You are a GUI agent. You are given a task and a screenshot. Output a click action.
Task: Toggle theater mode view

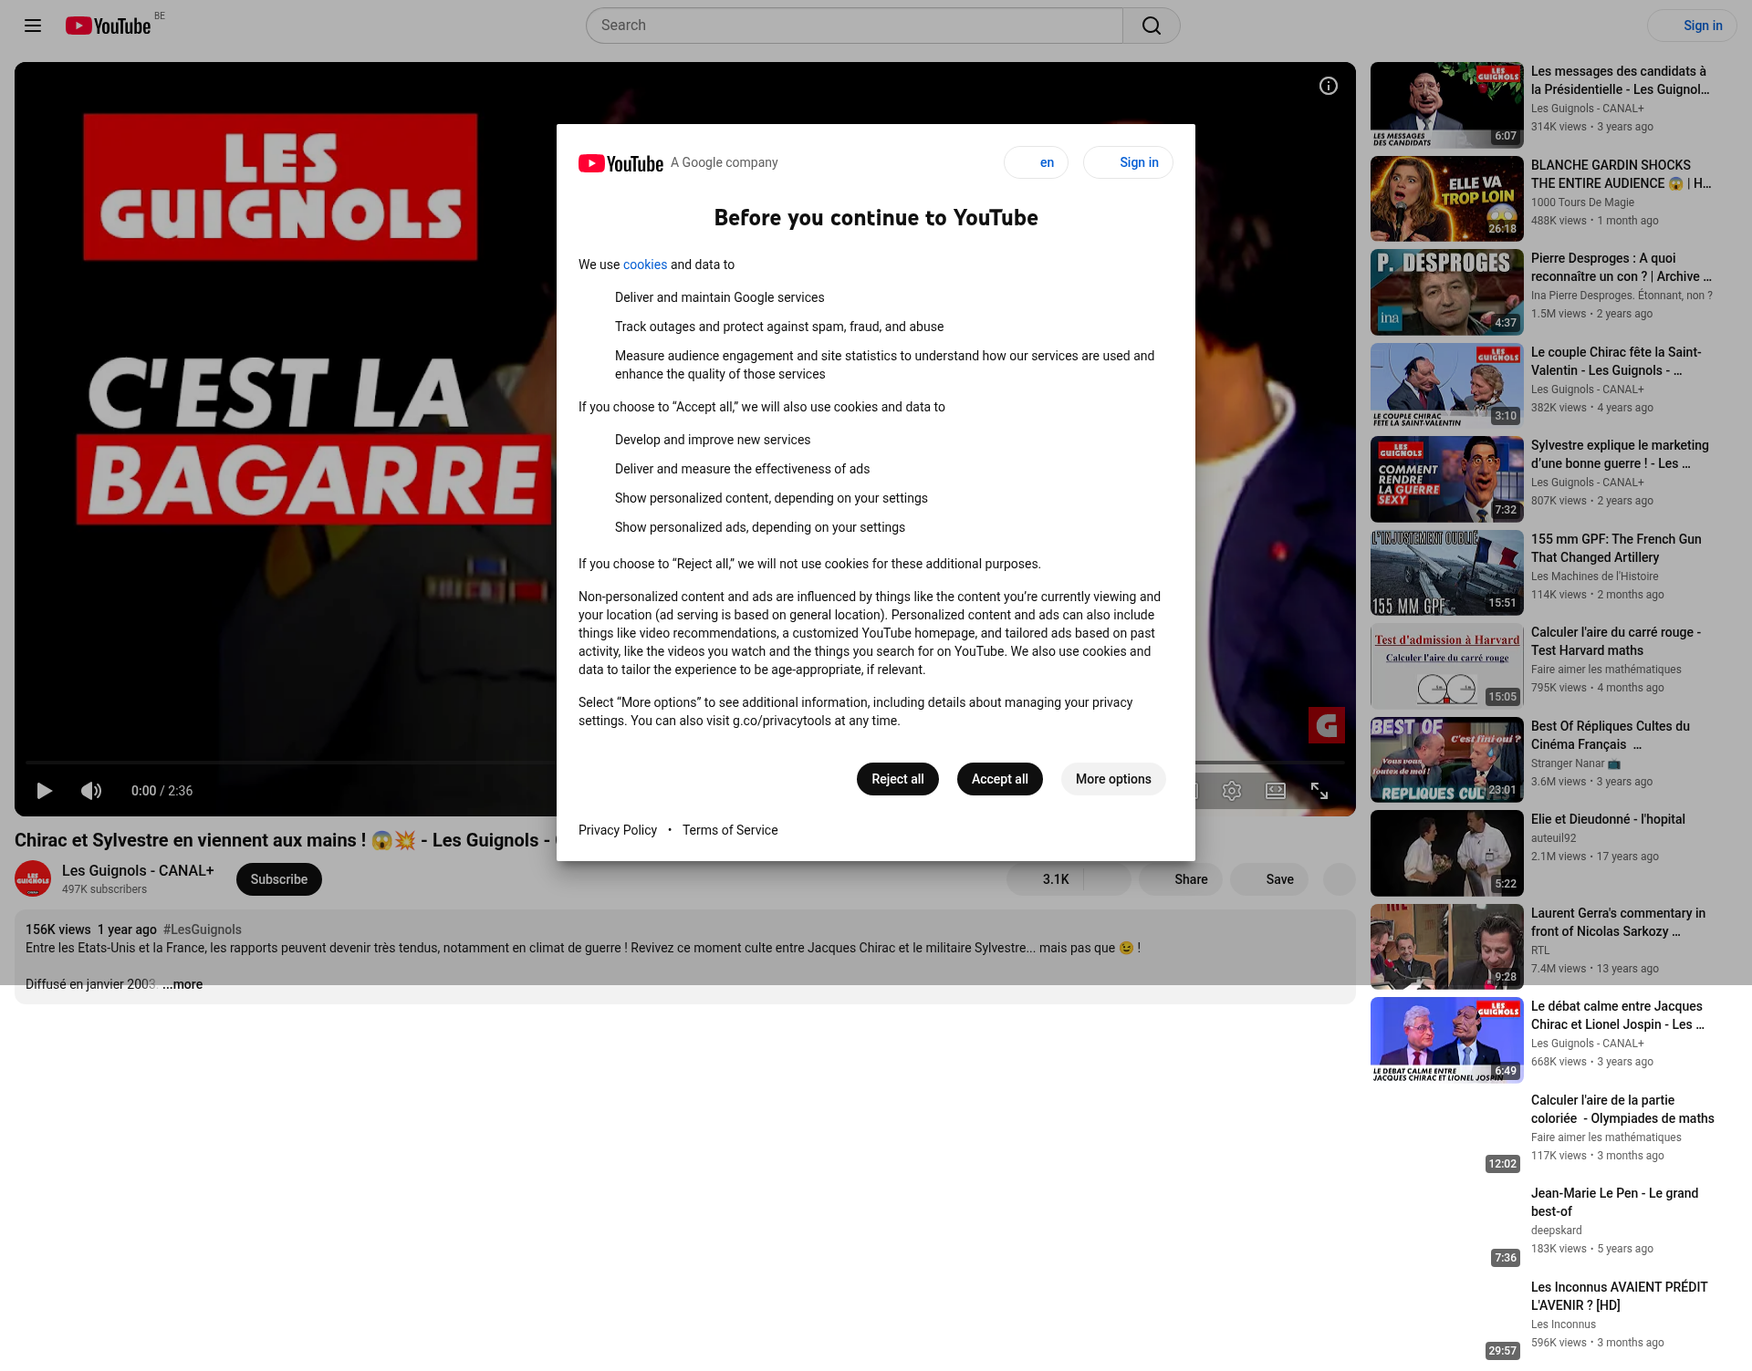[1276, 791]
